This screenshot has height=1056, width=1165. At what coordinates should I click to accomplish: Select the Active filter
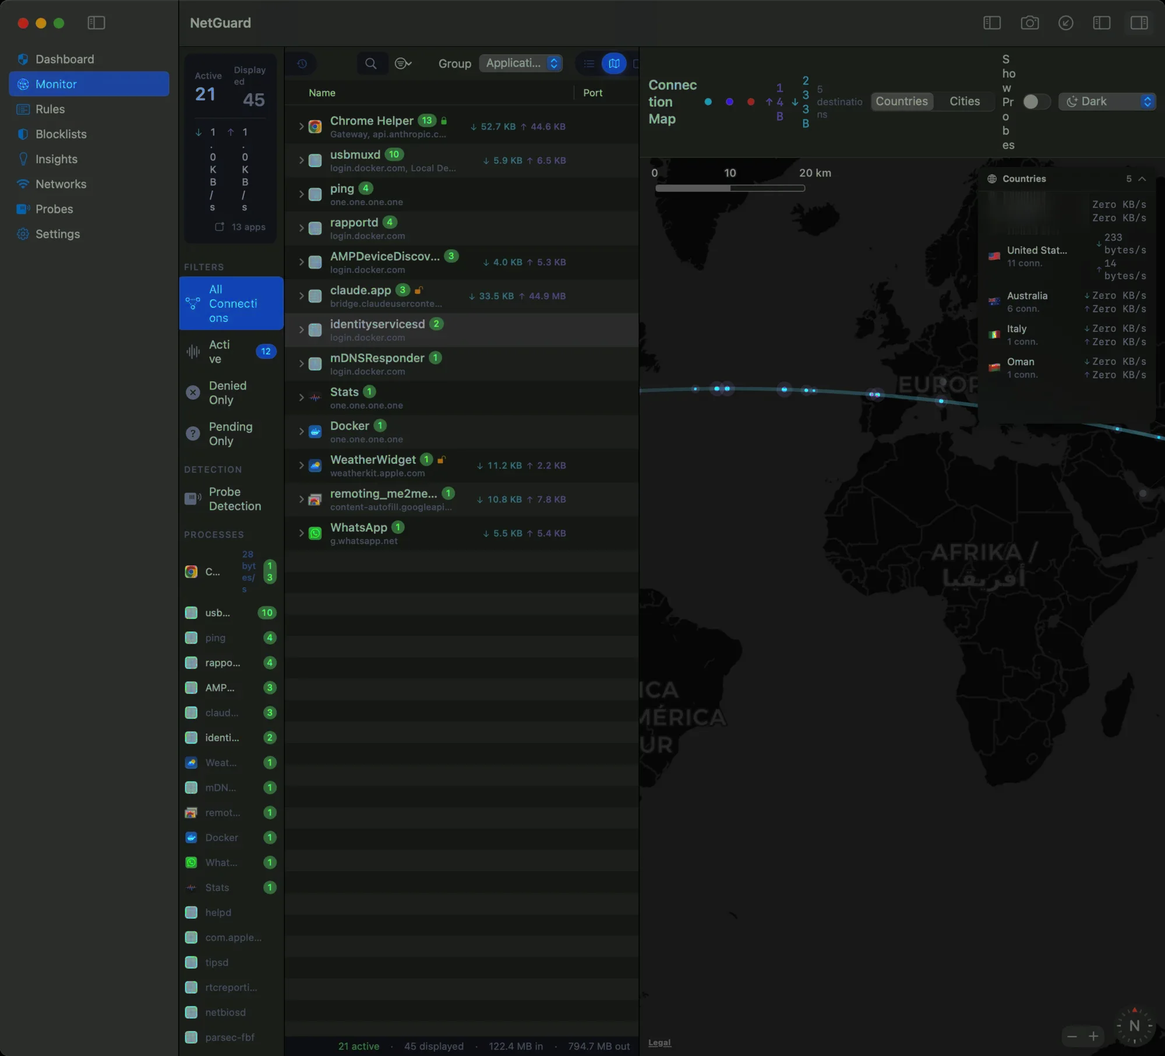231,352
